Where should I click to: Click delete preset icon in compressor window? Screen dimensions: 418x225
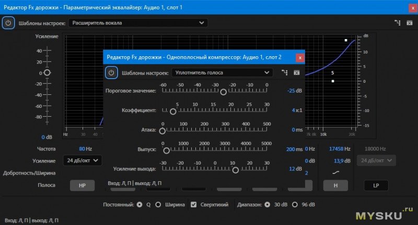click(296, 72)
